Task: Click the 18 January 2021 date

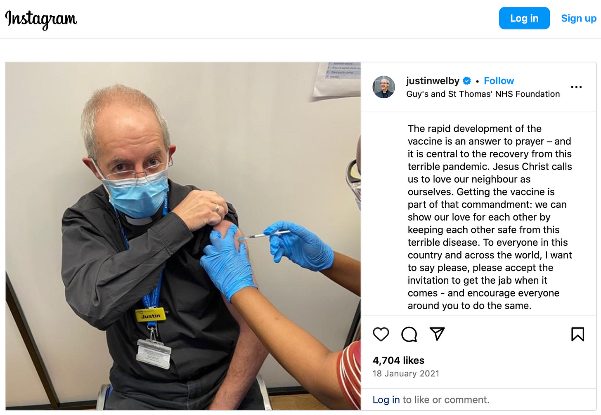Action: coord(406,374)
